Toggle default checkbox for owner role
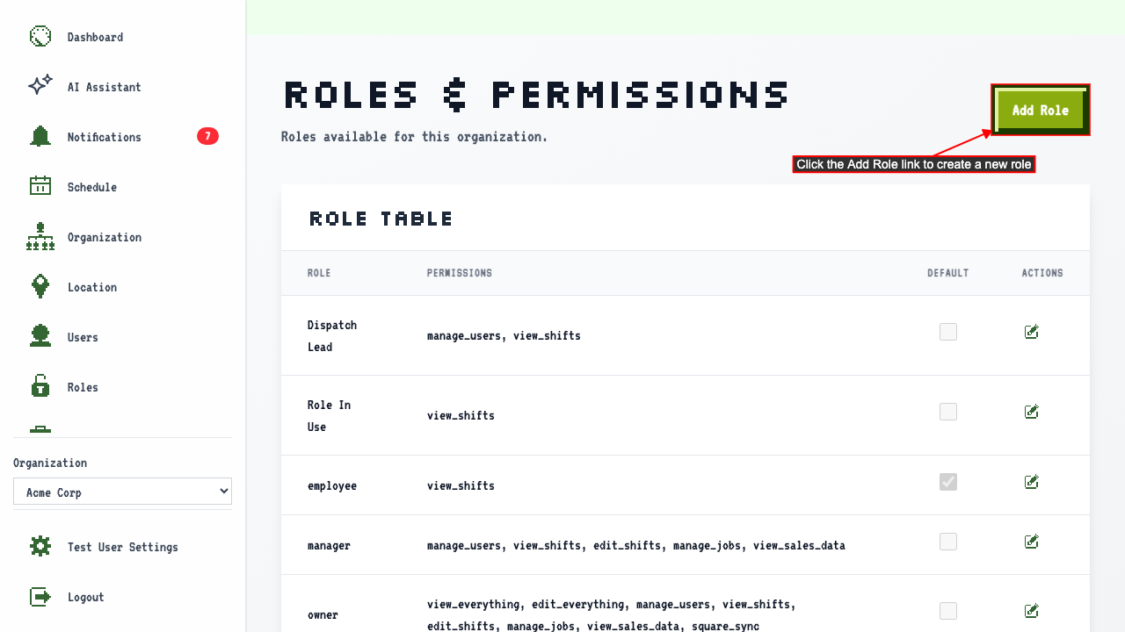Screen dimensions: 1125x632 [948, 611]
